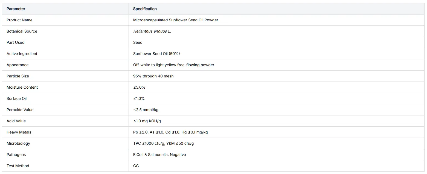Click the Specification column header
Image resolution: width=427 pixels, height=174 pixels.
pyautogui.click(x=145, y=9)
